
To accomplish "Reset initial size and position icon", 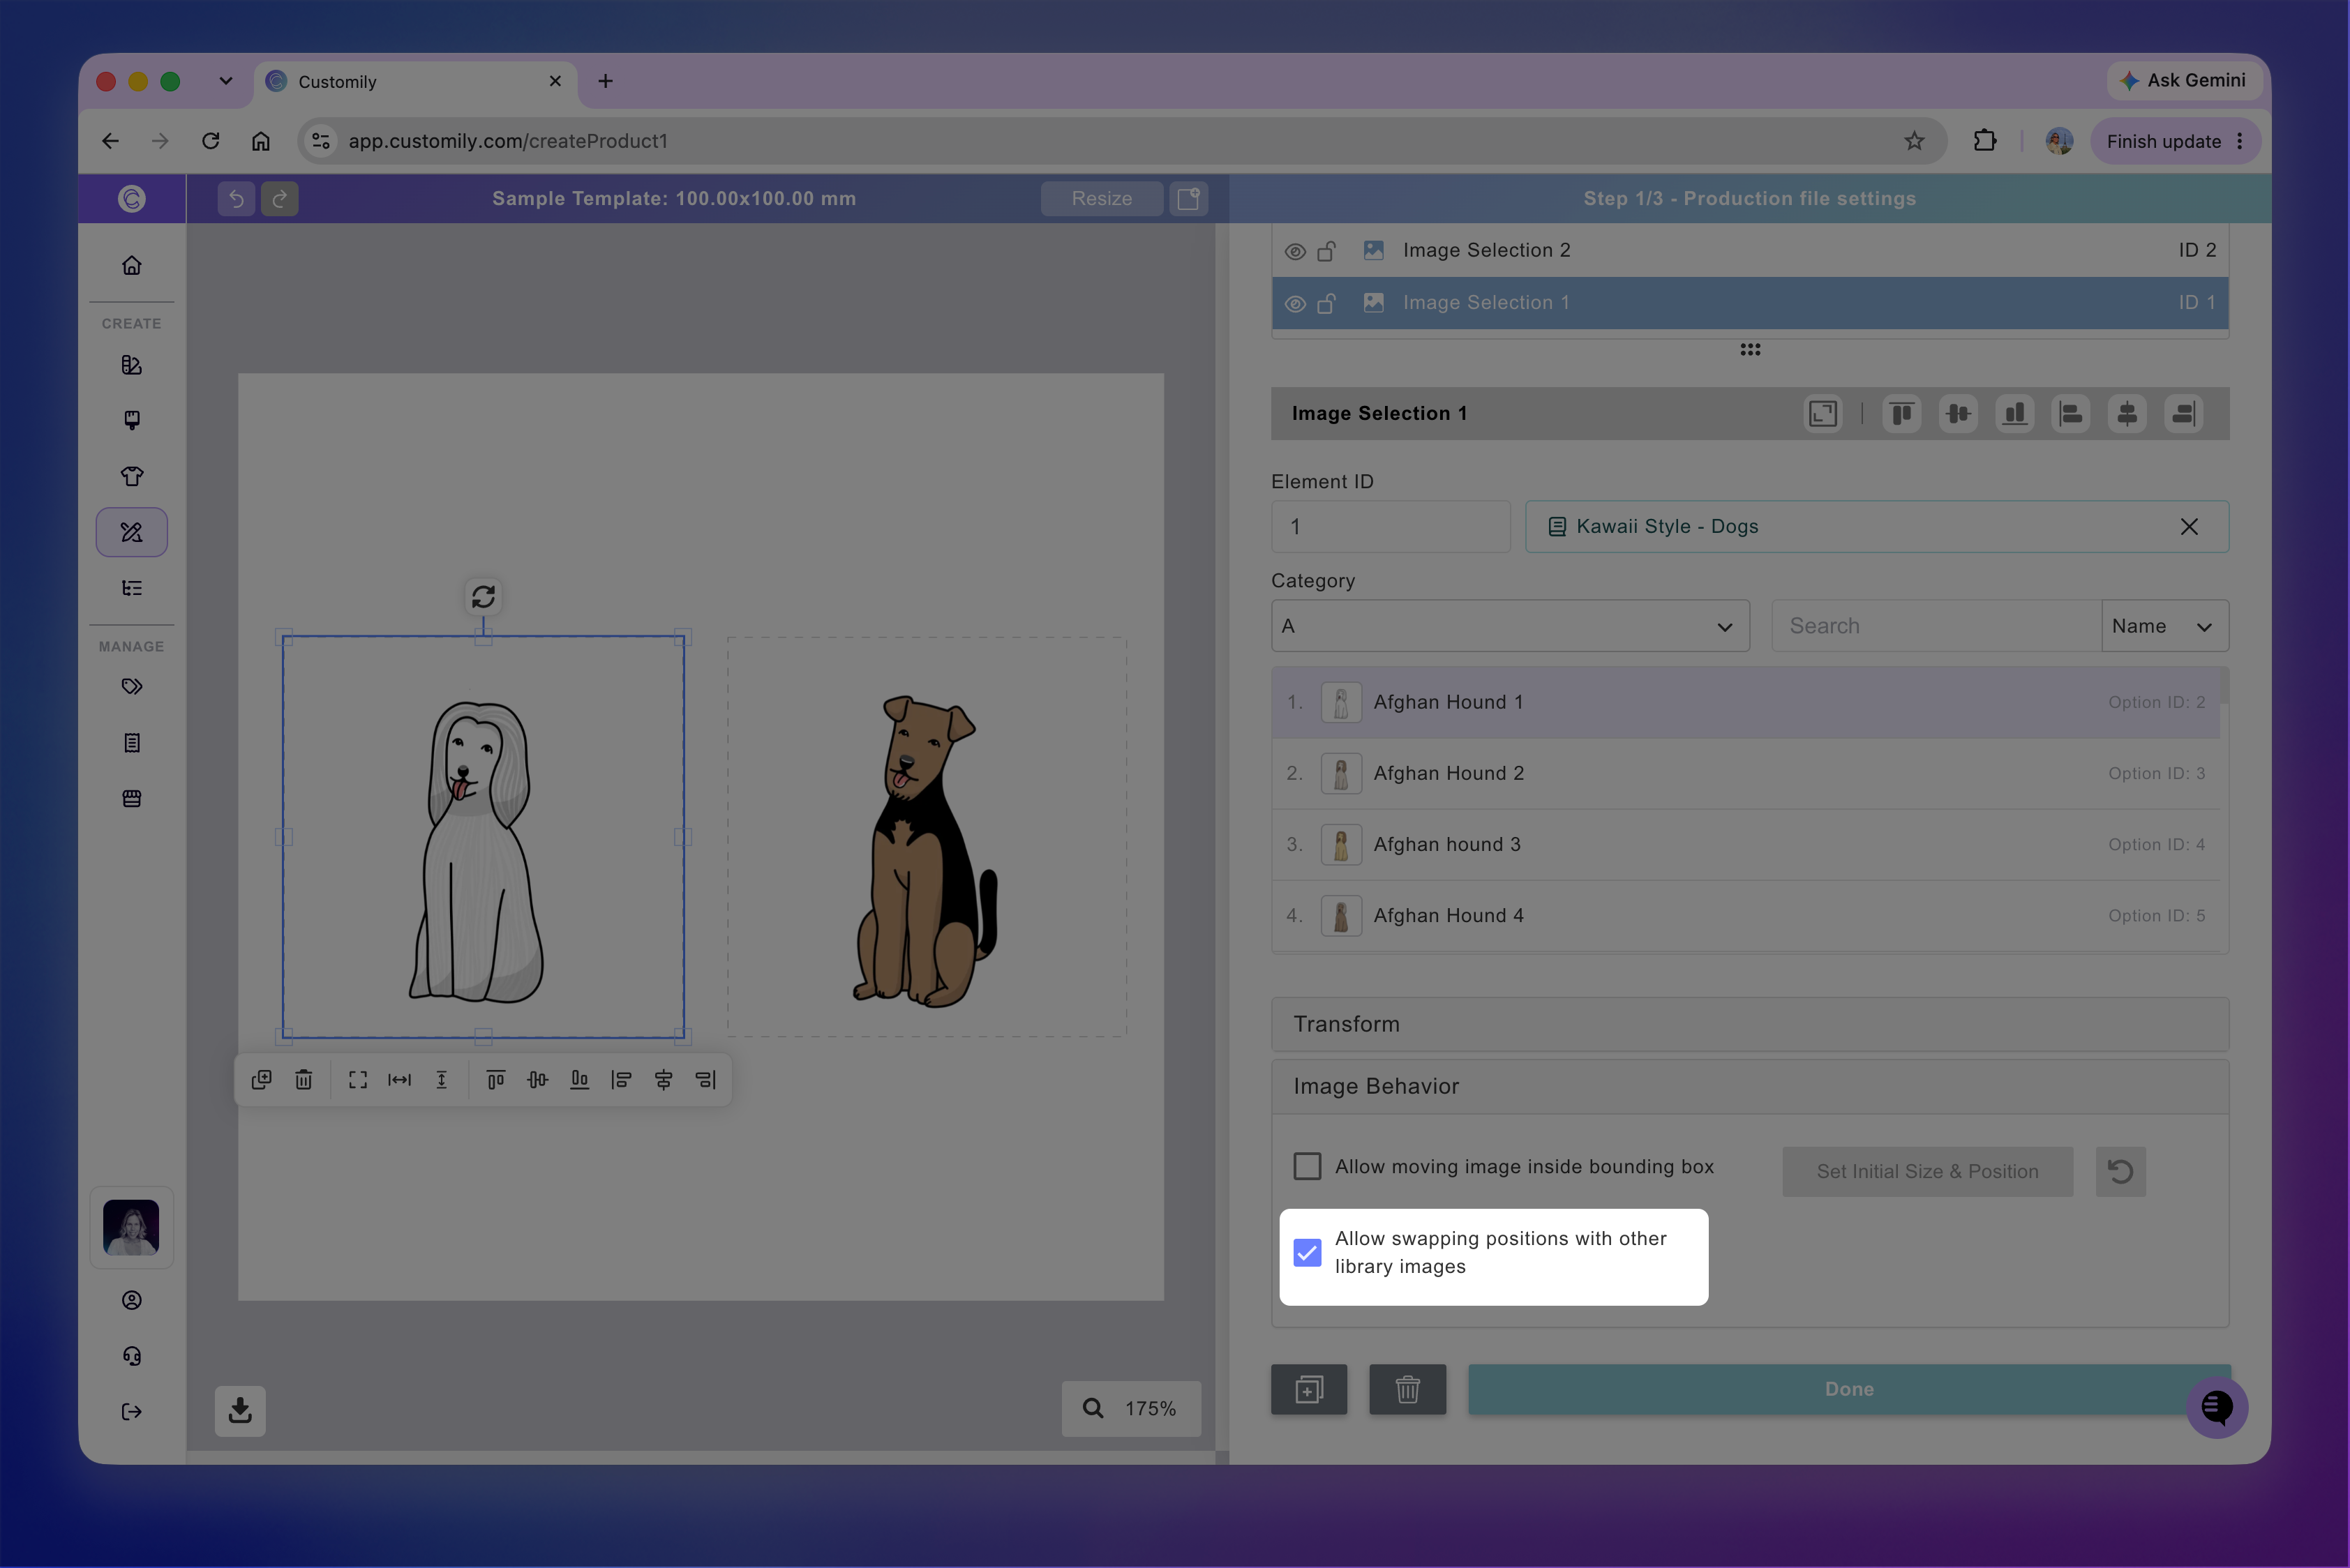I will pyautogui.click(x=2121, y=1171).
